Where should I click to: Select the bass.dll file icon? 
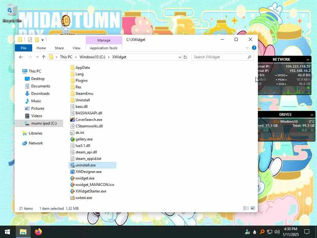click(72, 107)
